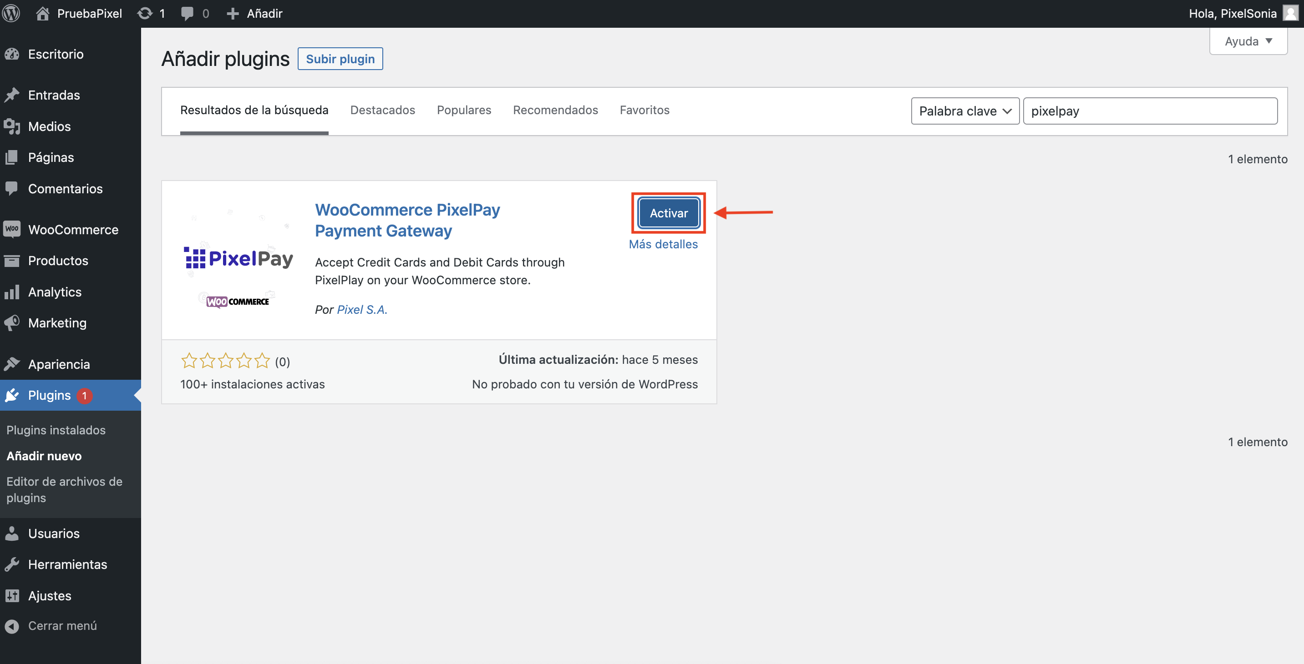
Task: Open Editor de archivos de plugins
Action: click(64, 489)
